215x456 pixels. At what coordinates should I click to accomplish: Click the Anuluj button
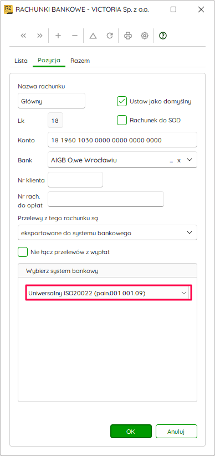pyautogui.click(x=176, y=432)
